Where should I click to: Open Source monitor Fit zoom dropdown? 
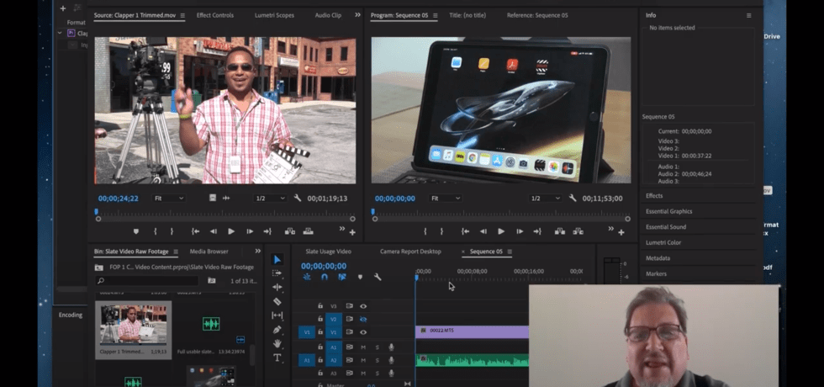168,199
